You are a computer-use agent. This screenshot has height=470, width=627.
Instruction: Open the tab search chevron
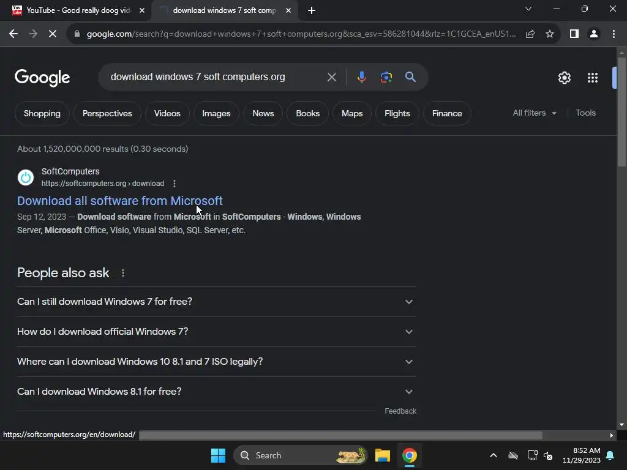point(528,9)
